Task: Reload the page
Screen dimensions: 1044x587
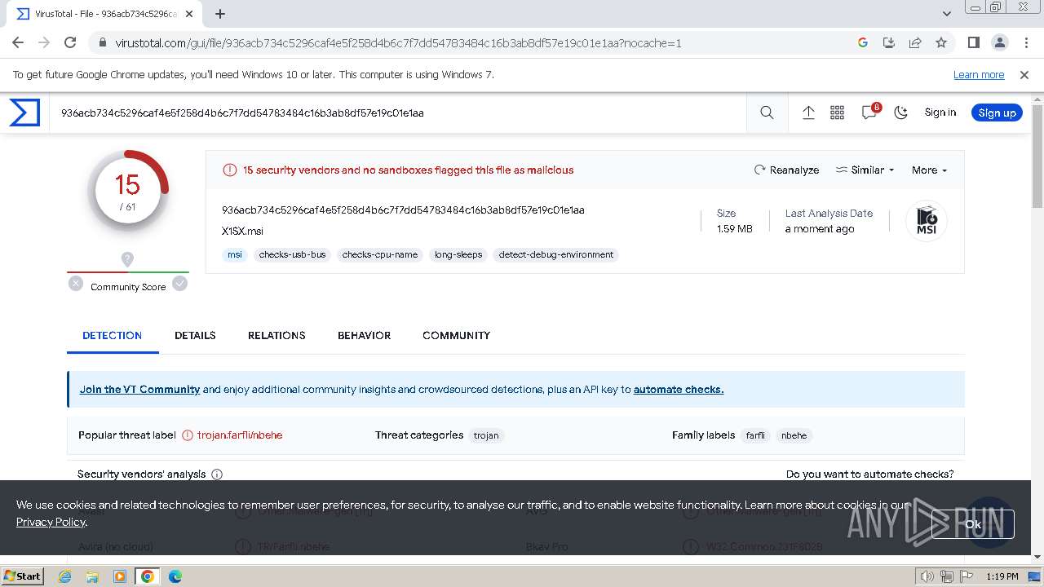Action: coord(70,42)
